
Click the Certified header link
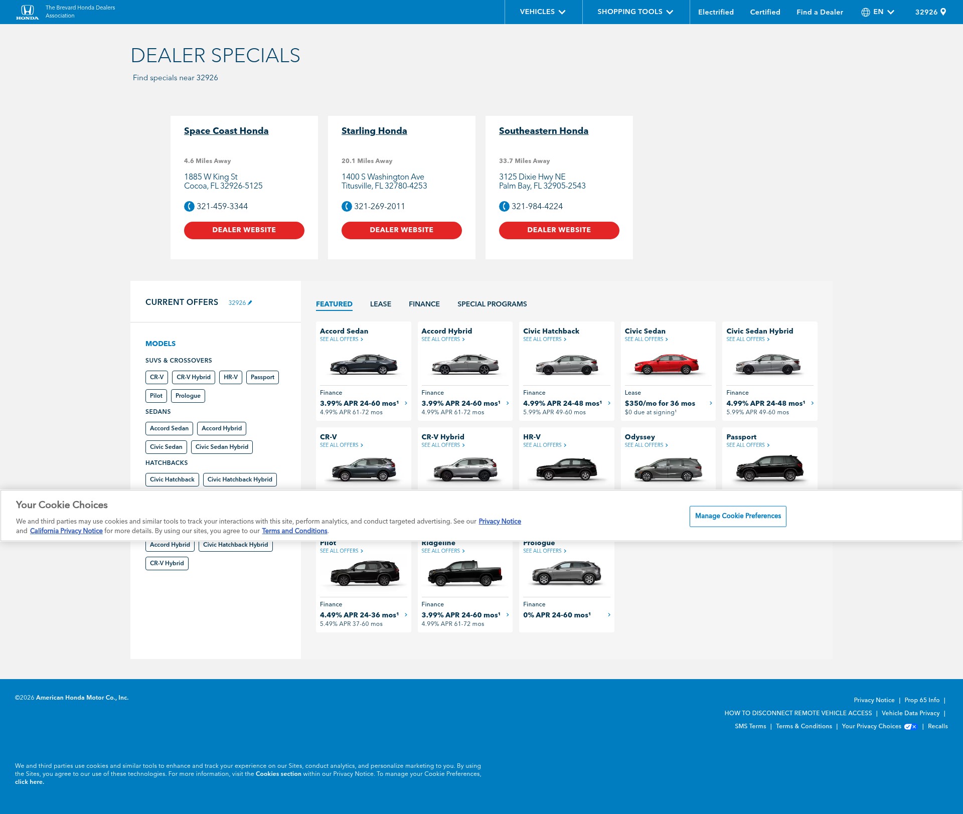click(765, 12)
